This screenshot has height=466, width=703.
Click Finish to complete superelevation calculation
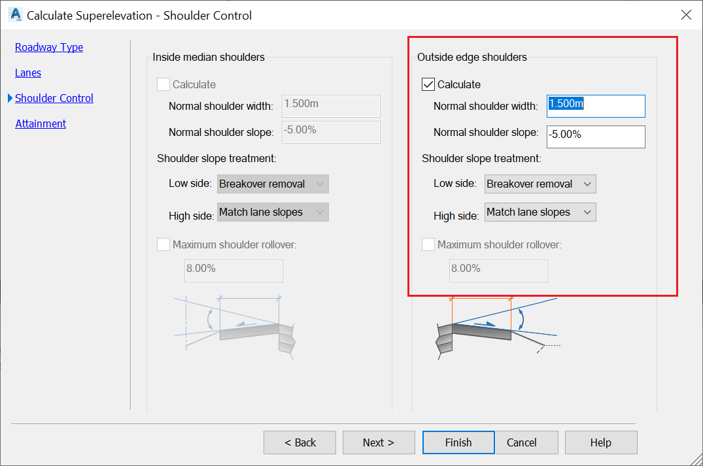click(458, 442)
